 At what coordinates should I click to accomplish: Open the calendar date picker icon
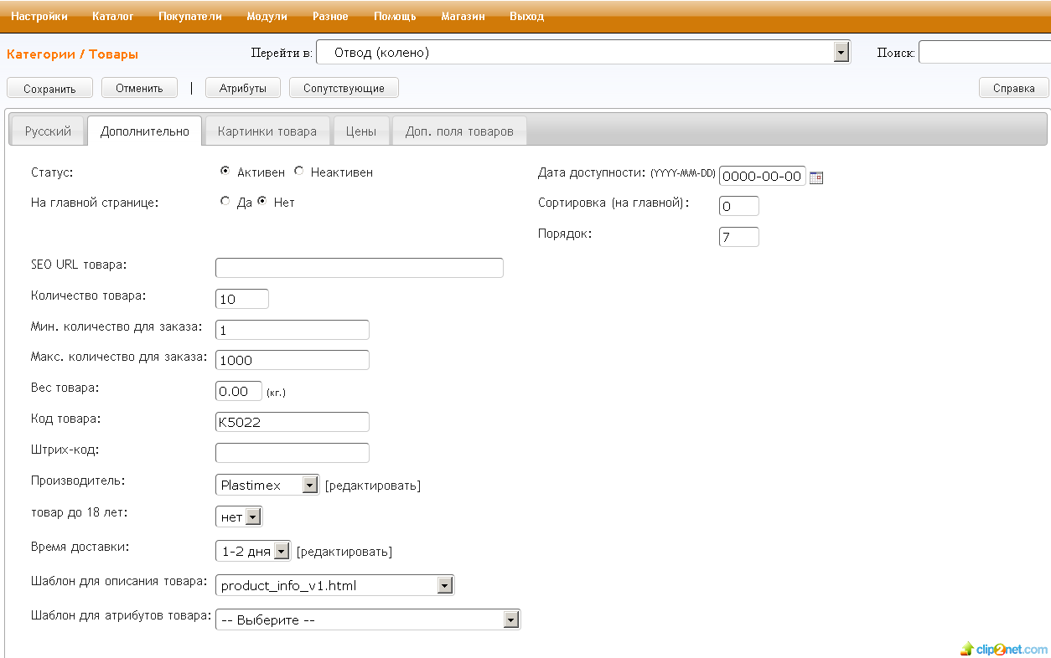pyautogui.click(x=816, y=177)
